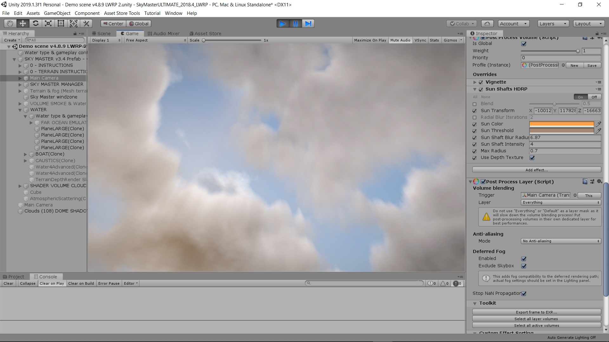Screen dimensions: 609x342
Task: Toggle the Is Global checkbox
Action: pyautogui.click(x=524, y=44)
